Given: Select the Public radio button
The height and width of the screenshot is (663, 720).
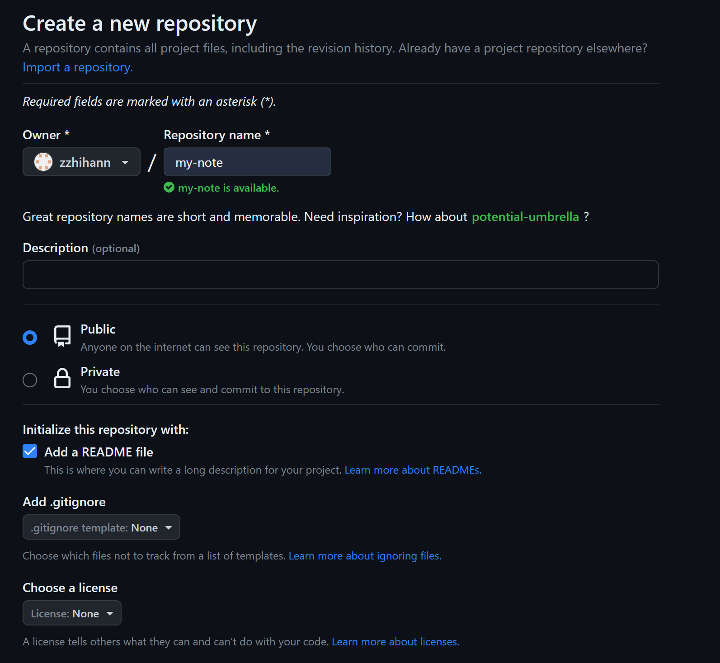Looking at the screenshot, I should [30, 338].
